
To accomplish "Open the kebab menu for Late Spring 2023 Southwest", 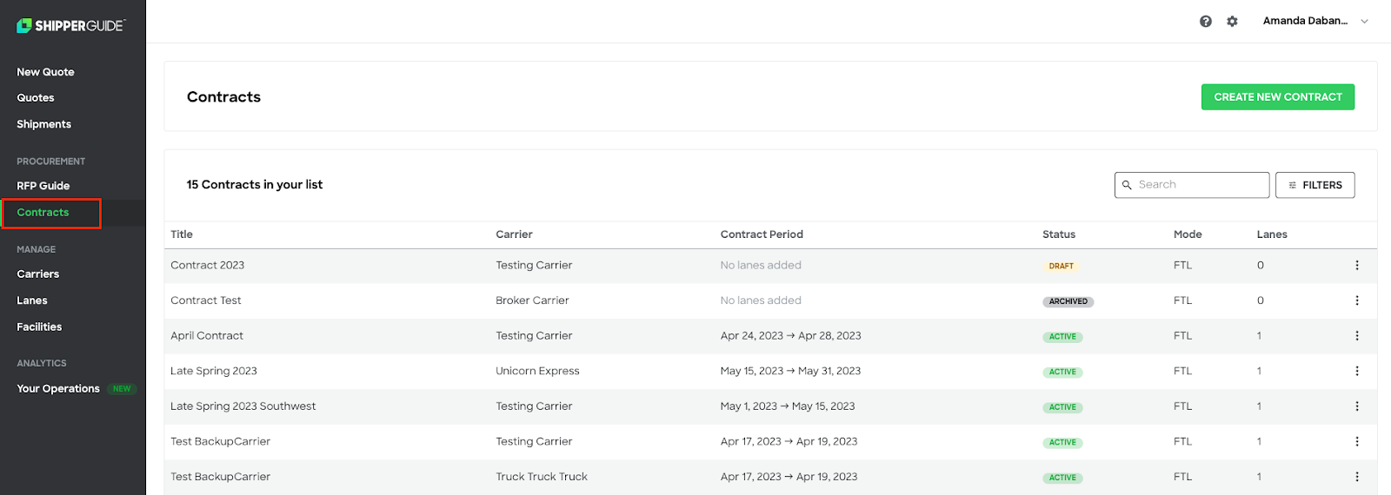I will (x=1356, y=406).
